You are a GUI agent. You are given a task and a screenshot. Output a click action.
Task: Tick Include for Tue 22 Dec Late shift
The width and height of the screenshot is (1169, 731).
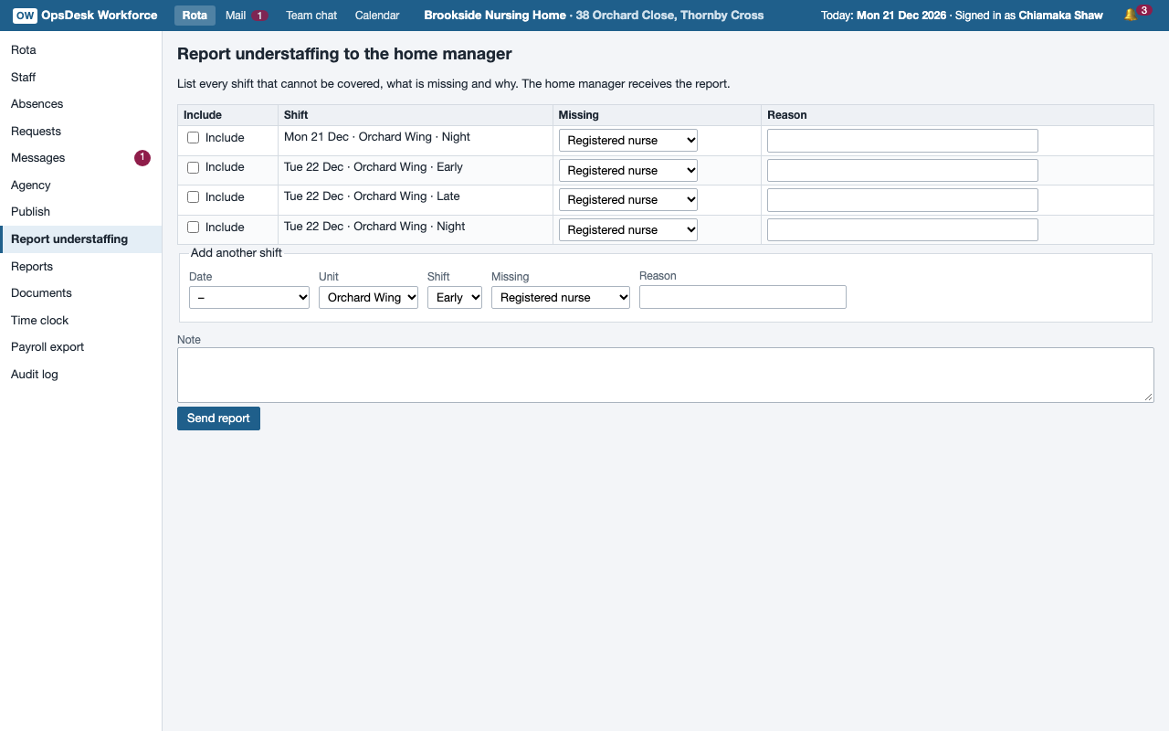(x=193, y=197)
